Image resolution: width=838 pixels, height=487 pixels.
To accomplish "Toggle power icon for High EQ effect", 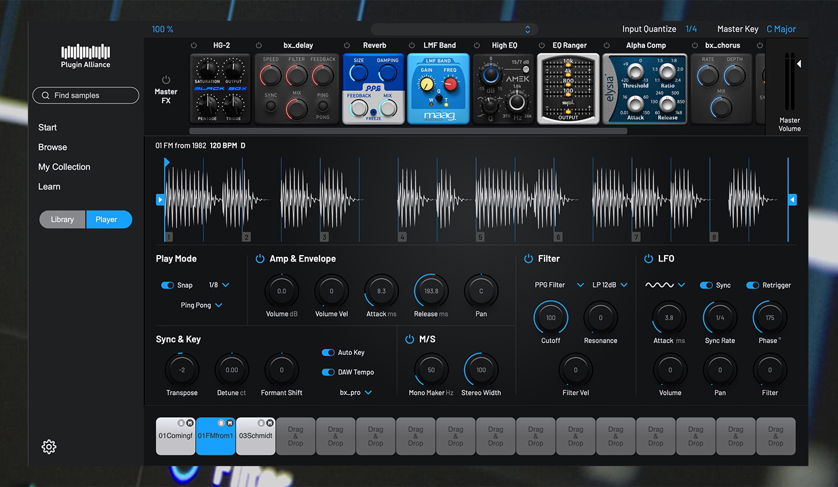I will [477, 45].
